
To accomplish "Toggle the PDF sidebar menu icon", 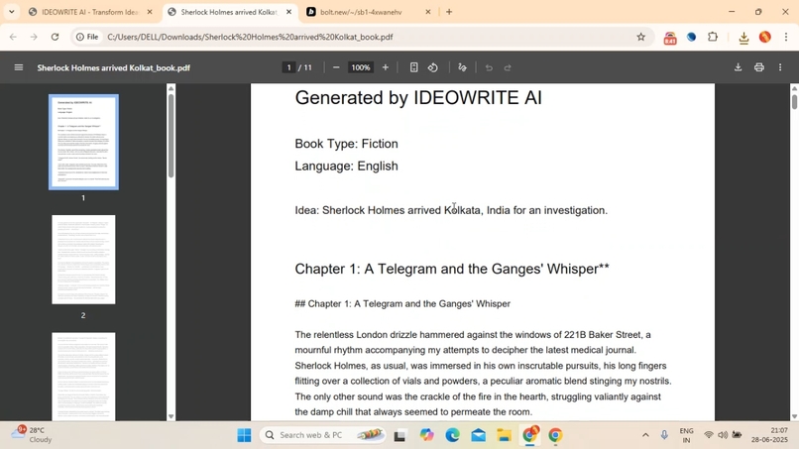I will [x=19, y=67].
